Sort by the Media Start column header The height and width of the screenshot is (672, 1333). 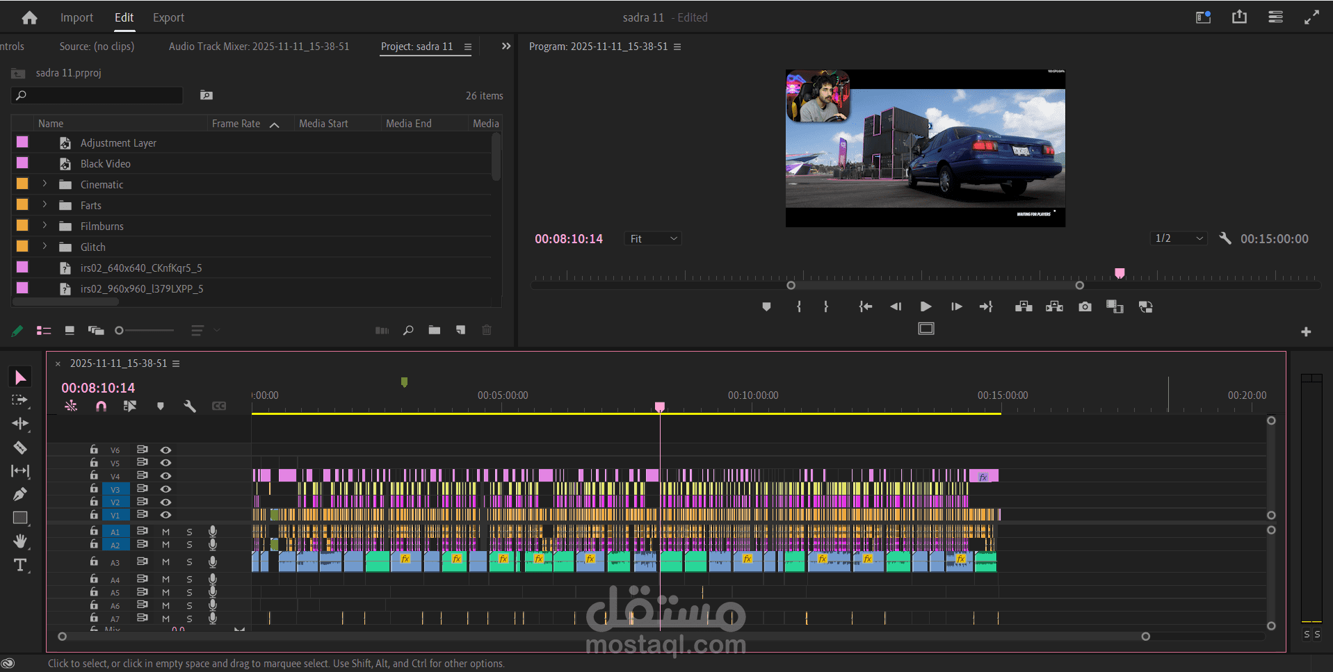coord(323,124)
